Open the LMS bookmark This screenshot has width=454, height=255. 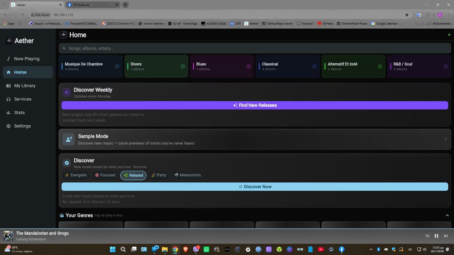point(235,23)
